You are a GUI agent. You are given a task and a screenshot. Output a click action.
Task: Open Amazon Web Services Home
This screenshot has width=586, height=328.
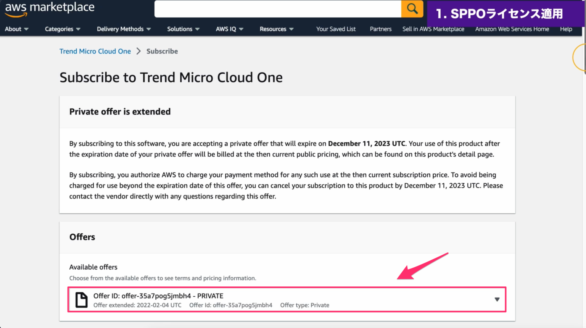click(512, 29)
